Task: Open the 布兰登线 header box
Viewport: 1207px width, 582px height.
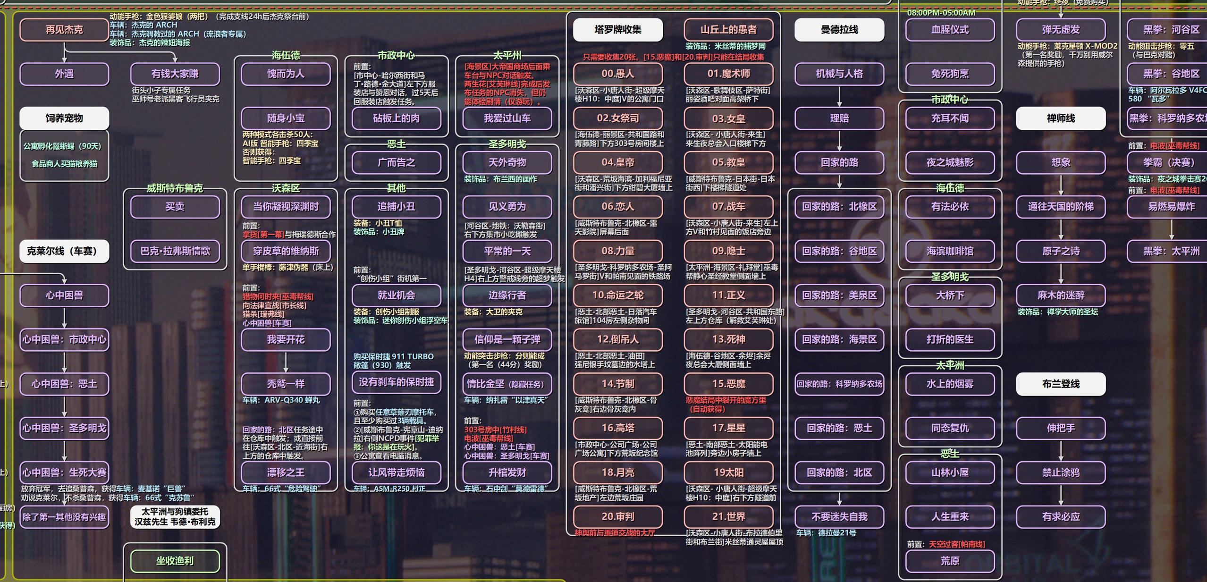Action: click(x=1060, y=384)
